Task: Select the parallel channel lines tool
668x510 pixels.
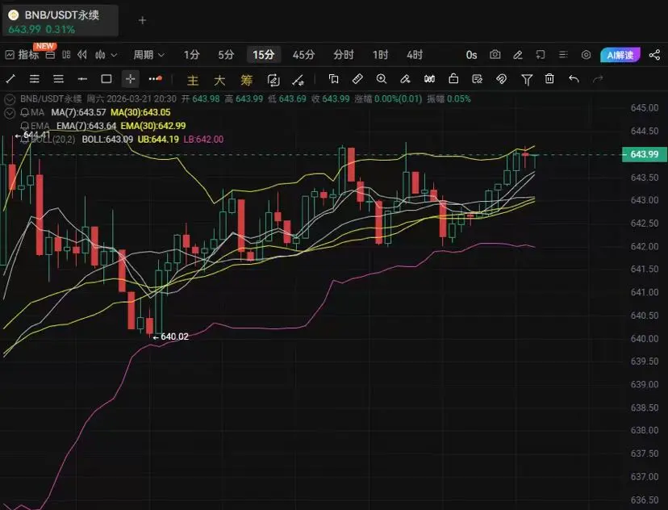Action: tap(35, 79)
